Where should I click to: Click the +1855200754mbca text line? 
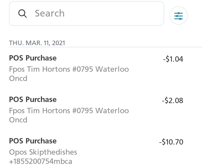[x=40, y=161]
